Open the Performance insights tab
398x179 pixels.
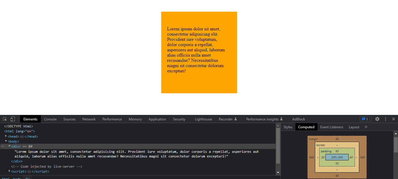pos(264,119)
